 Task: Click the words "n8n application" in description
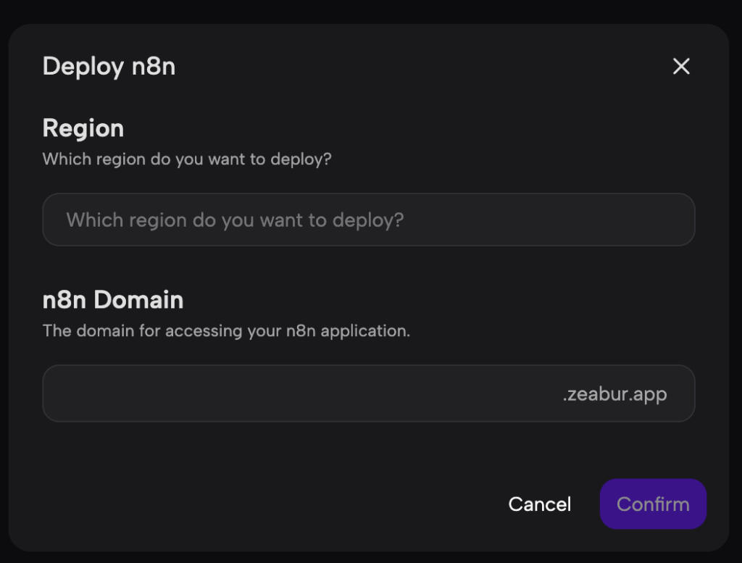[x=347, y=330]
